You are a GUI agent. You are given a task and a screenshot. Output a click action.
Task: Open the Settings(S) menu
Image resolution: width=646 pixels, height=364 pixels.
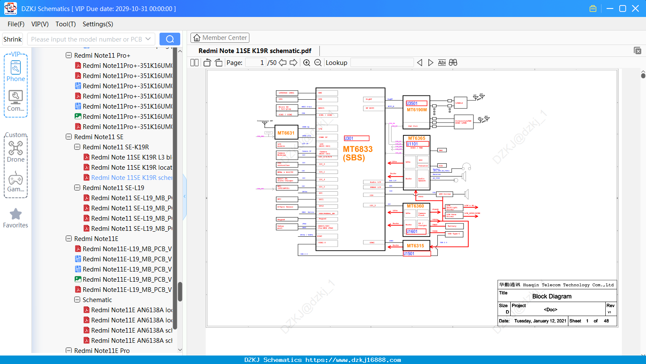coord(98,24)
